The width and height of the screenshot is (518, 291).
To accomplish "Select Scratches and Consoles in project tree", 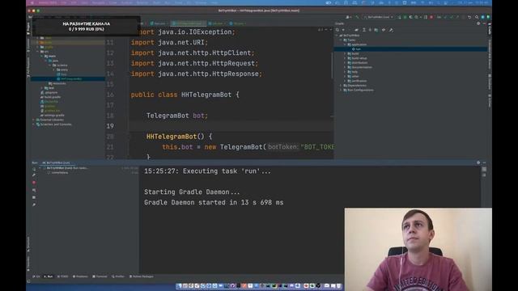I will click(x=53, y=124).
